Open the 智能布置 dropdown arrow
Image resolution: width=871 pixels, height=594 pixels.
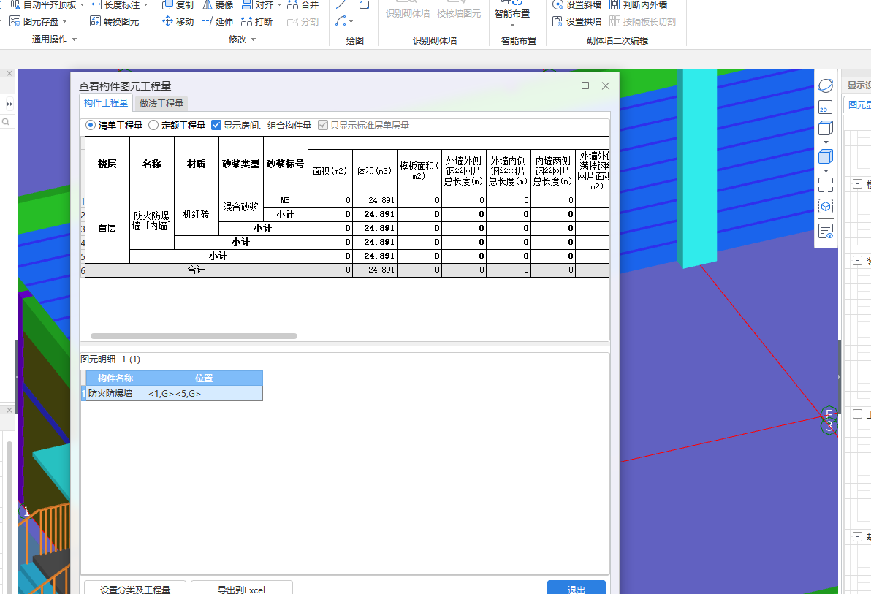tap(512, 25)
